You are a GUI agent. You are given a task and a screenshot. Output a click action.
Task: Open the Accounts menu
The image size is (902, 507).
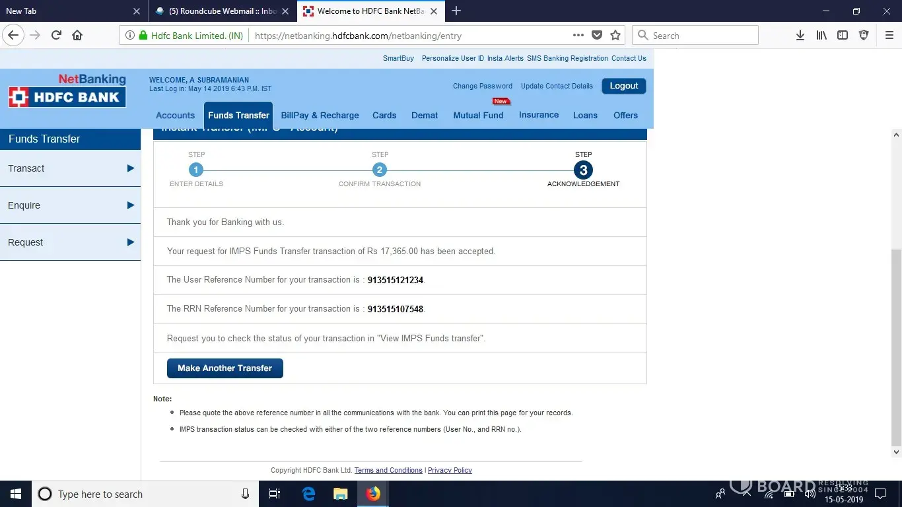tap(175, 115)
